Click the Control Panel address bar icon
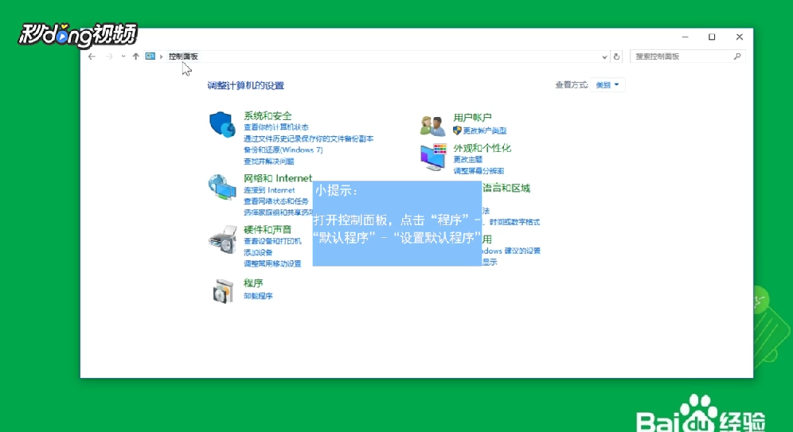 point(150,56)
